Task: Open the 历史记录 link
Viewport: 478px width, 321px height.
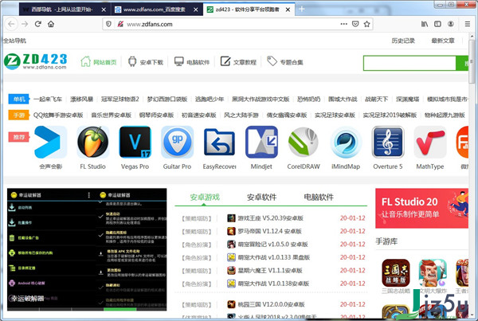Action: 403,41
